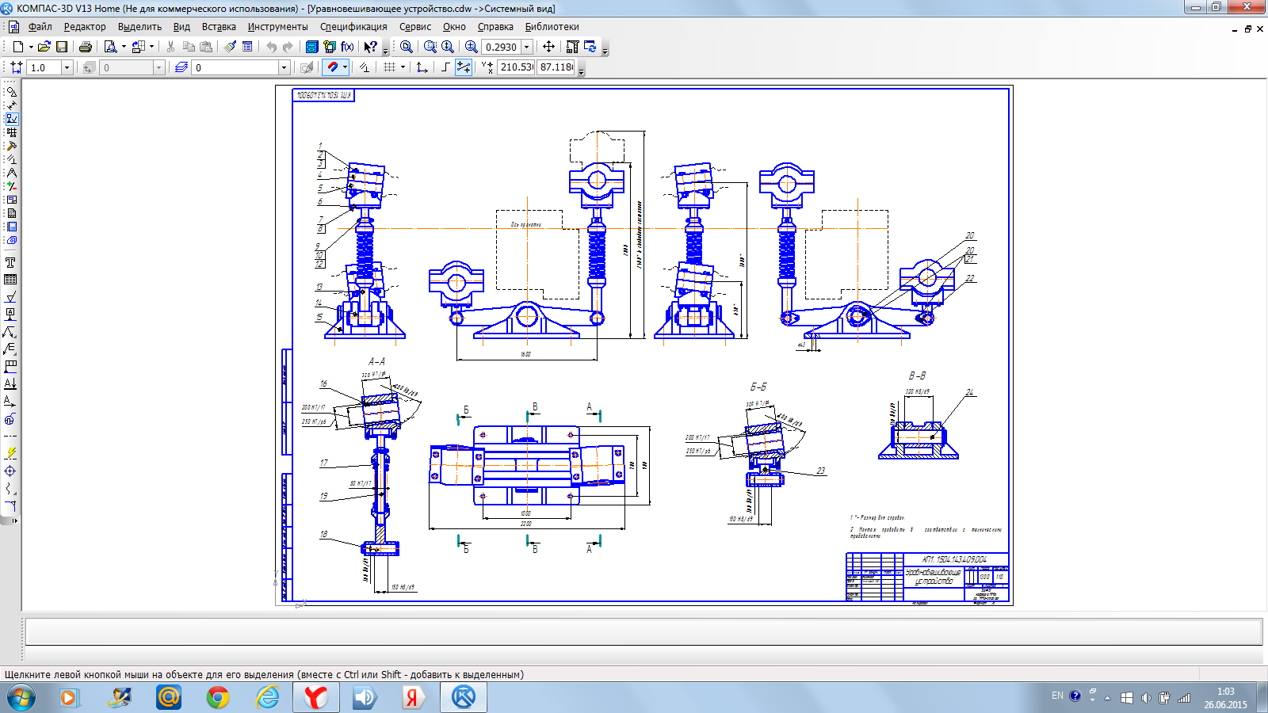Click the Format painter brush icon

(x=230, y=47)
